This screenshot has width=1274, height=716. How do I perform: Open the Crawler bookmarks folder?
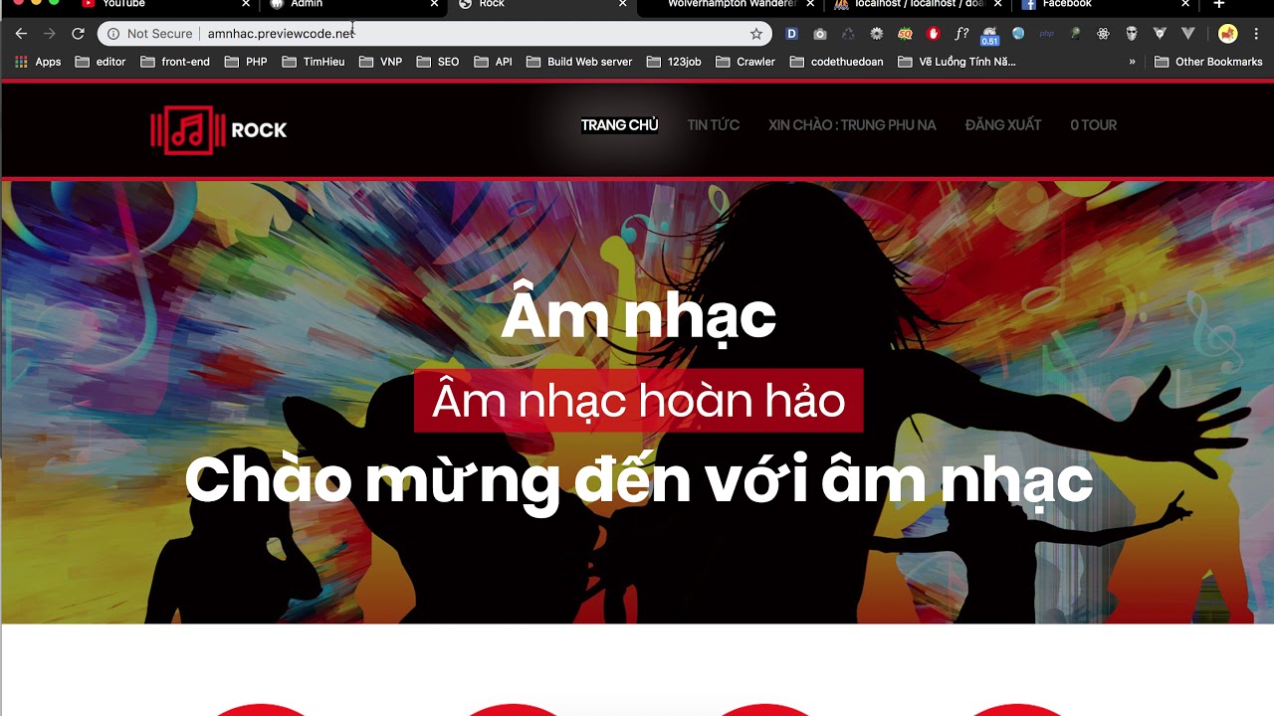(745, 62)
